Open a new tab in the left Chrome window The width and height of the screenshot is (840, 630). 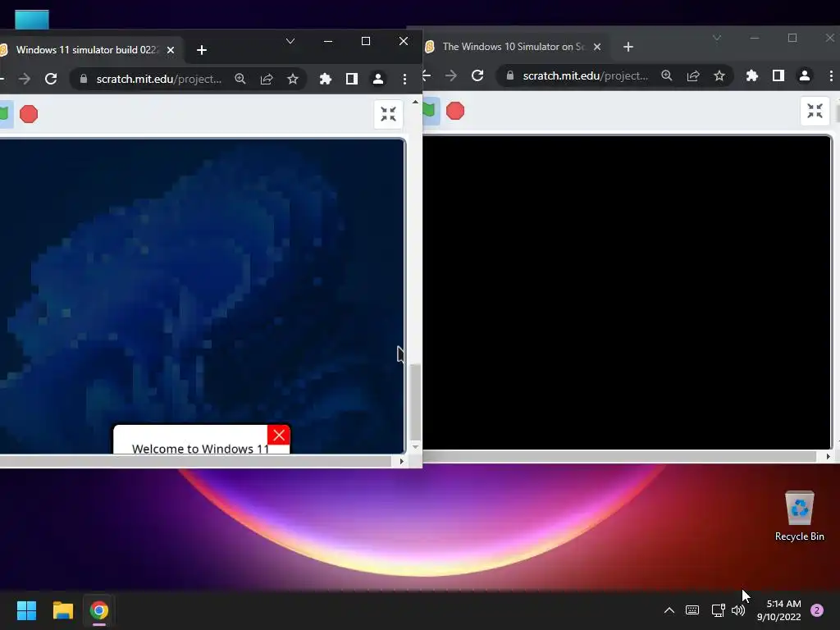click(202, 50)
